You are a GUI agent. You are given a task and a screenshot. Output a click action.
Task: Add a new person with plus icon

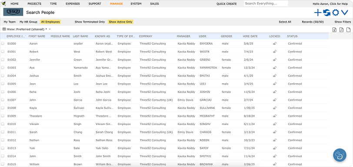318,13
